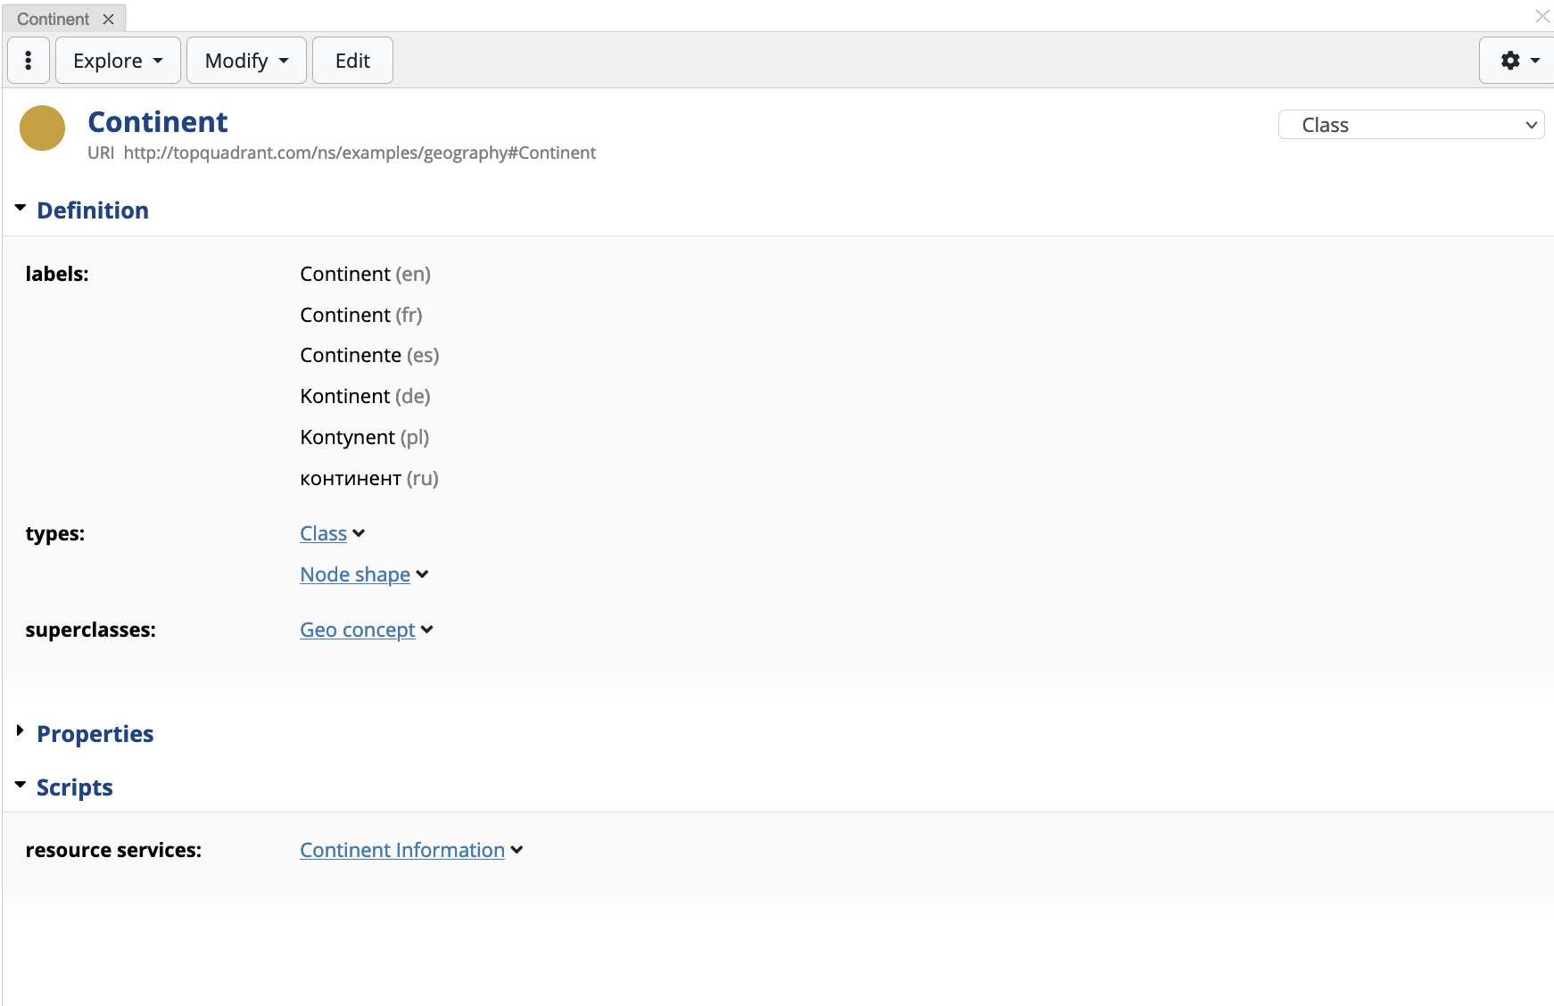
Task: Open the Node shape link
Action: (x=354, y=573)
